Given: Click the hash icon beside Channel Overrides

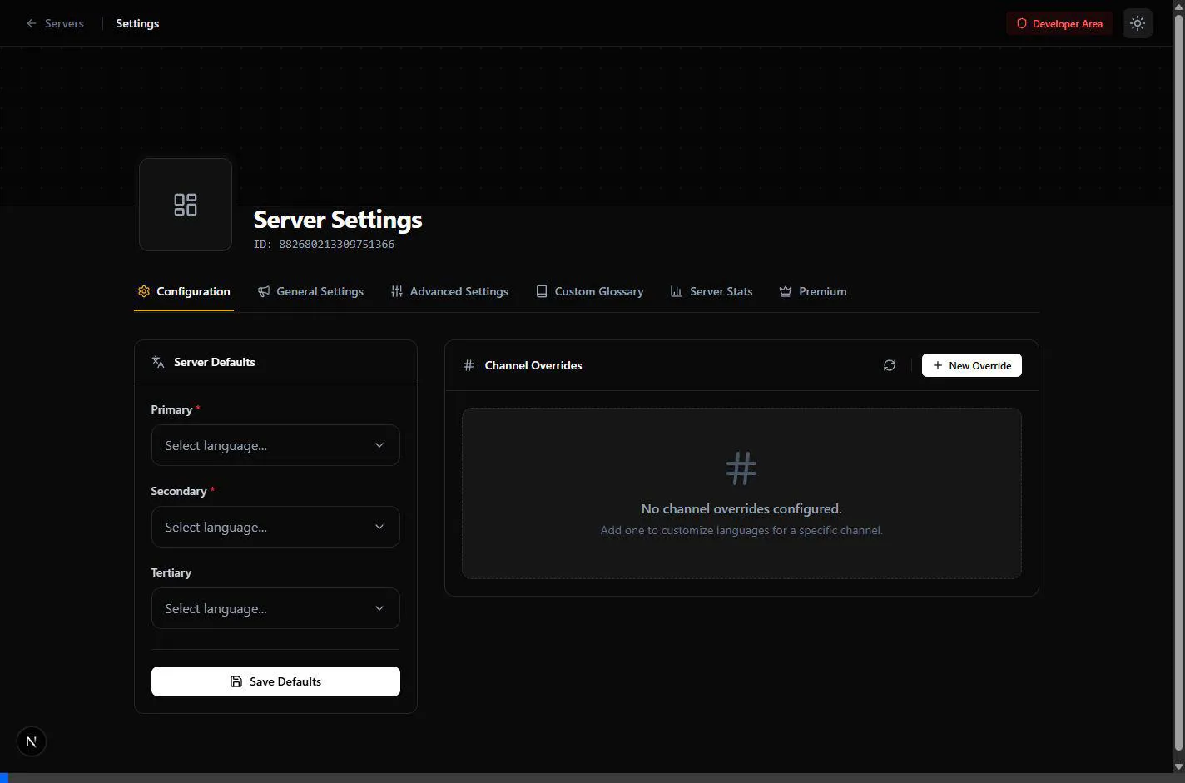Looking at the screenshot, I should click(469, 365).
